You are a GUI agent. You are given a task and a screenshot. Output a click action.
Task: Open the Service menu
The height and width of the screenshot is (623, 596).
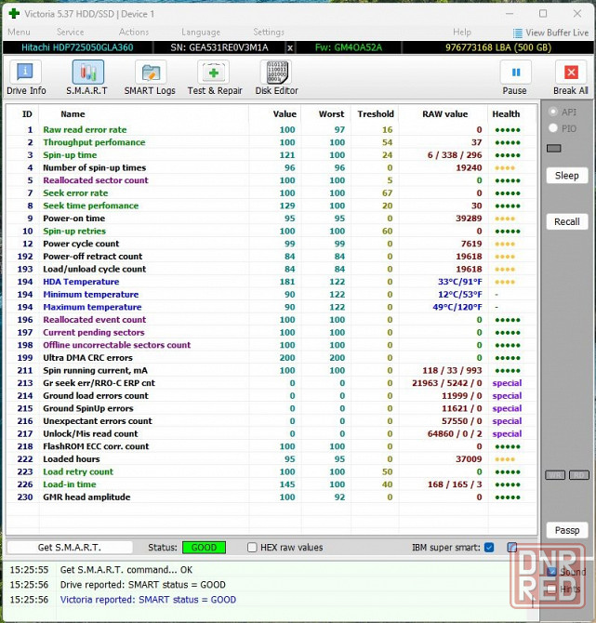point(70,33)
